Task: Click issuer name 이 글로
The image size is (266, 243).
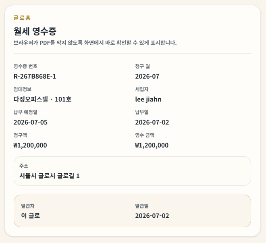Action: tap(31, 216)
